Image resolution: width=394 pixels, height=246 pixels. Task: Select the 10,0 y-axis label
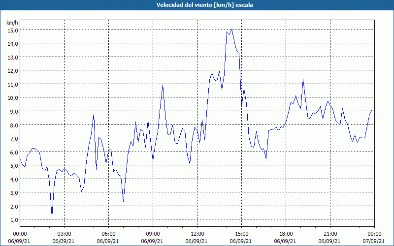coord(13,98)
